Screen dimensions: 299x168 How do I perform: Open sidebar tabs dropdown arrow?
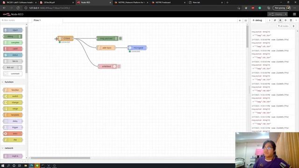point(296,20)
